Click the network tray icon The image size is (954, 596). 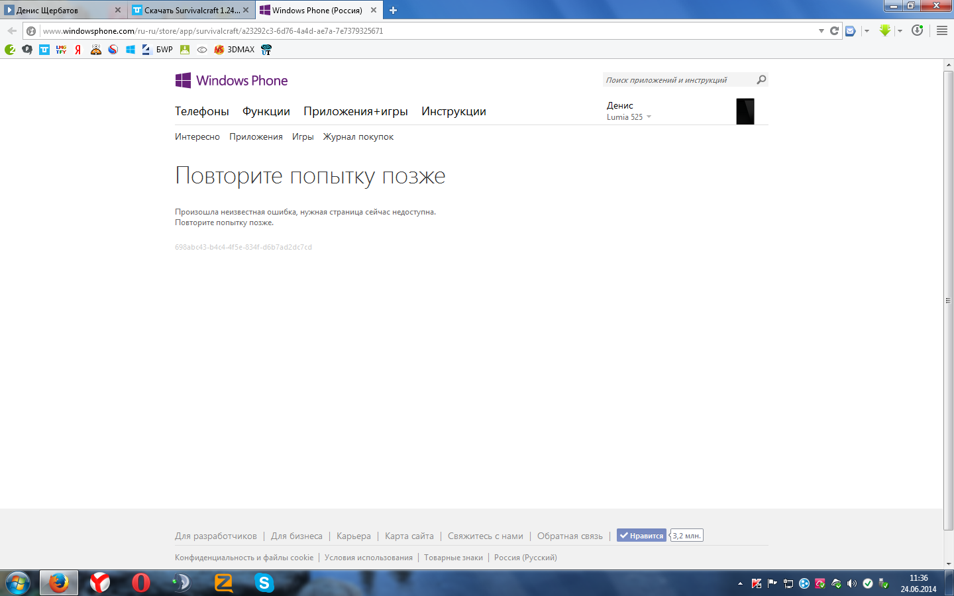(788, 583)
